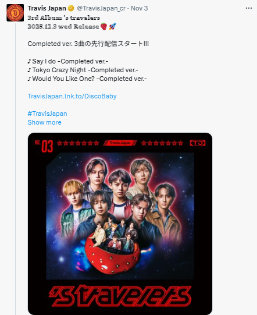This screenshot has height=315, width=257.
Task: Click the Travis Japan display name
Action: (x=47, y=8)
